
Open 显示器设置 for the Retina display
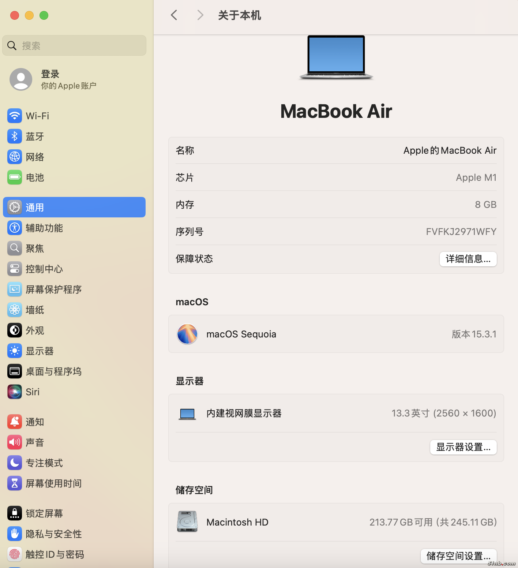pos(463,447)
